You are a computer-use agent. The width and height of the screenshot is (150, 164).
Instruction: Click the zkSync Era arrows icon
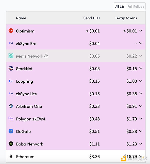(11, 43)
